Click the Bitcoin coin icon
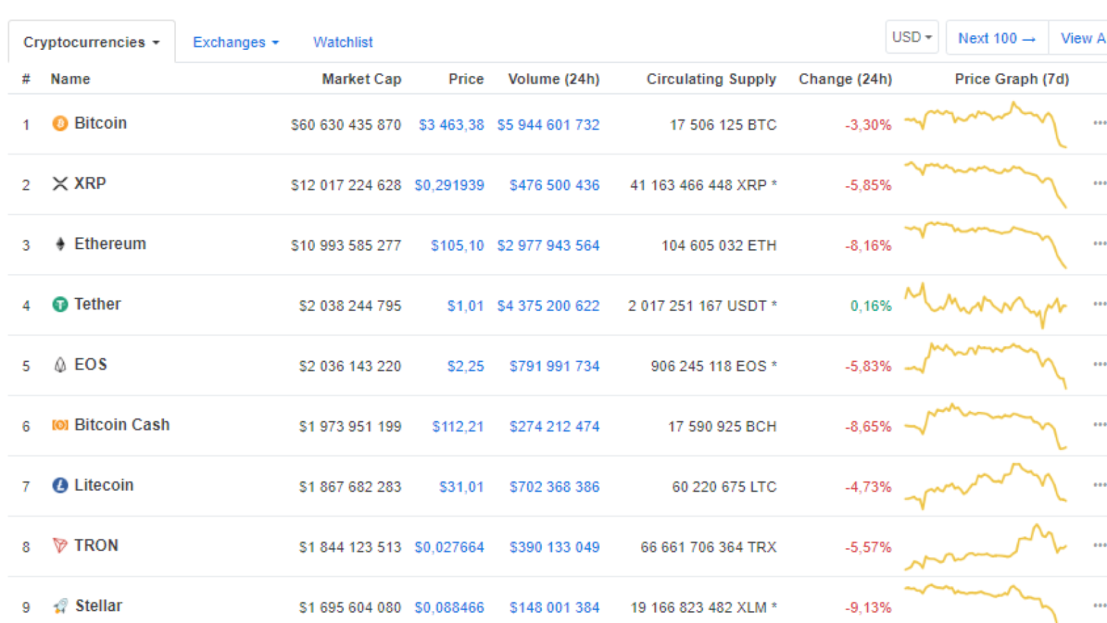Screen dimensions: 1107x623 pos(60,123)
